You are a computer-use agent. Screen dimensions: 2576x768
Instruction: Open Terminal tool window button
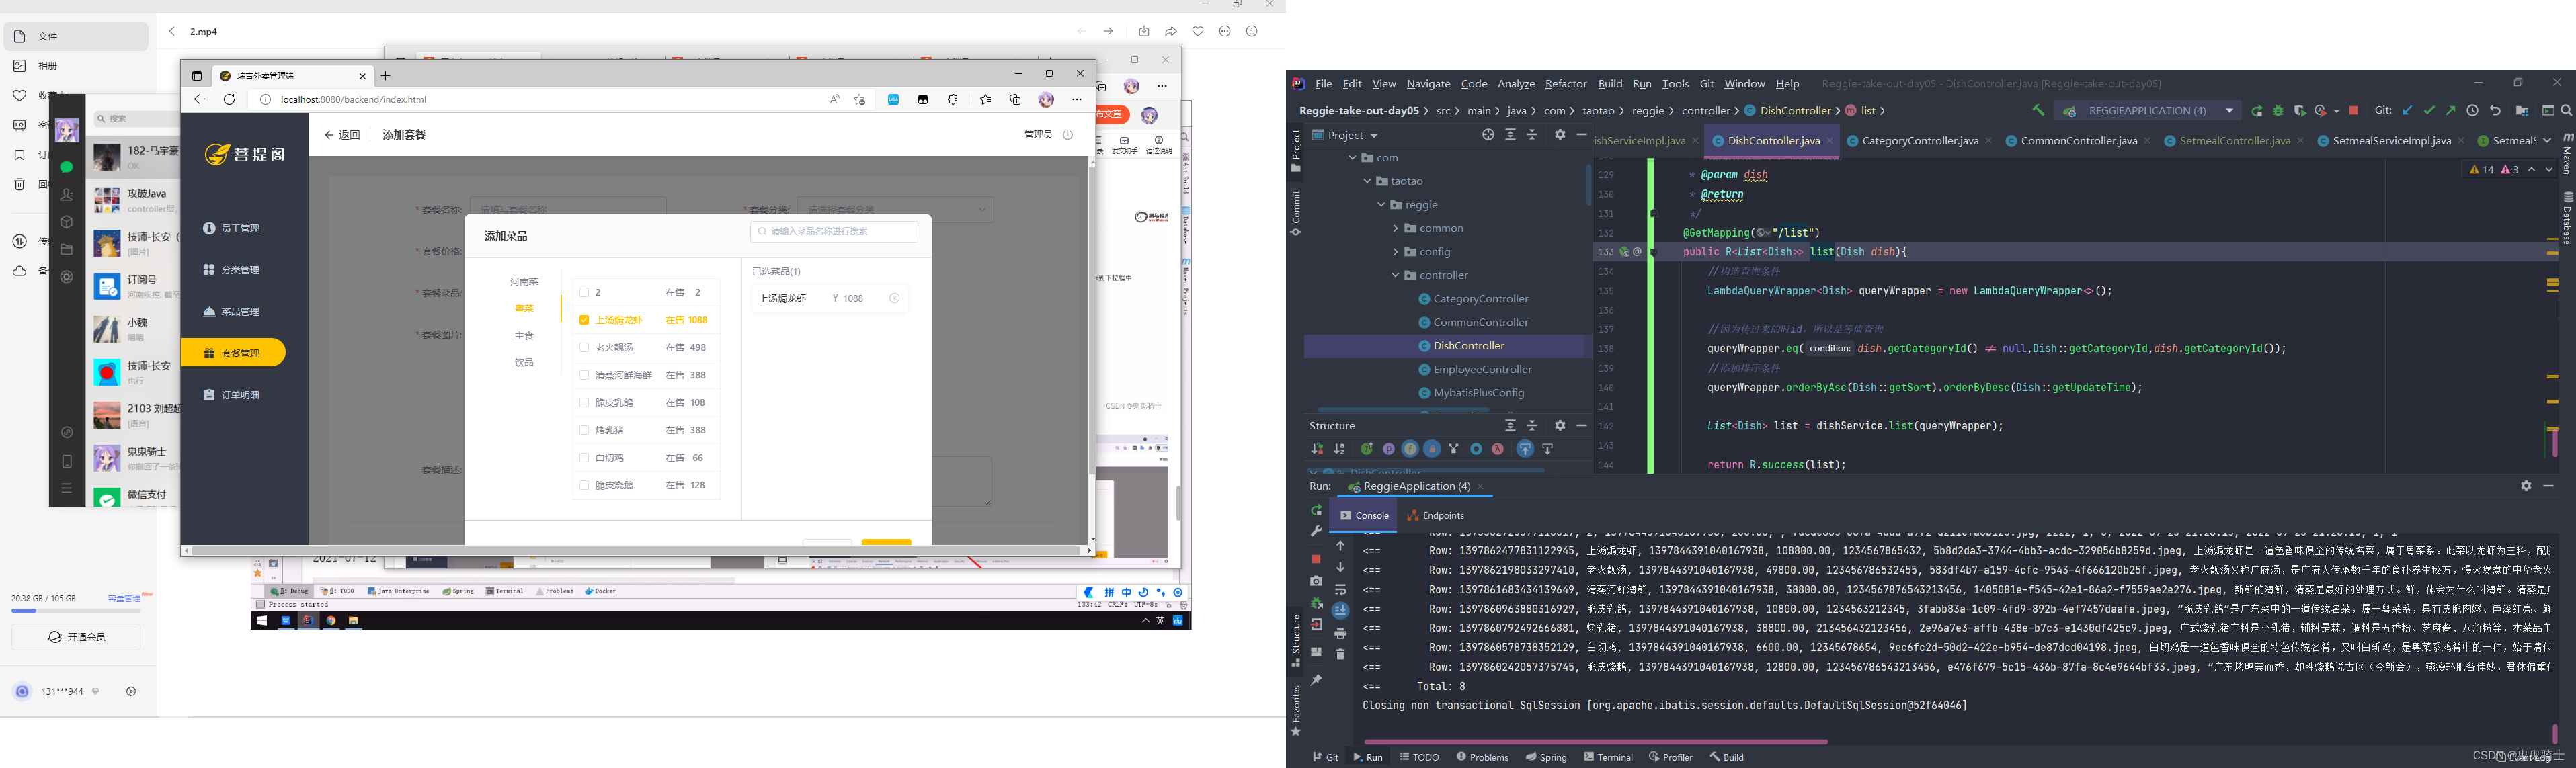pos(1608,757)
